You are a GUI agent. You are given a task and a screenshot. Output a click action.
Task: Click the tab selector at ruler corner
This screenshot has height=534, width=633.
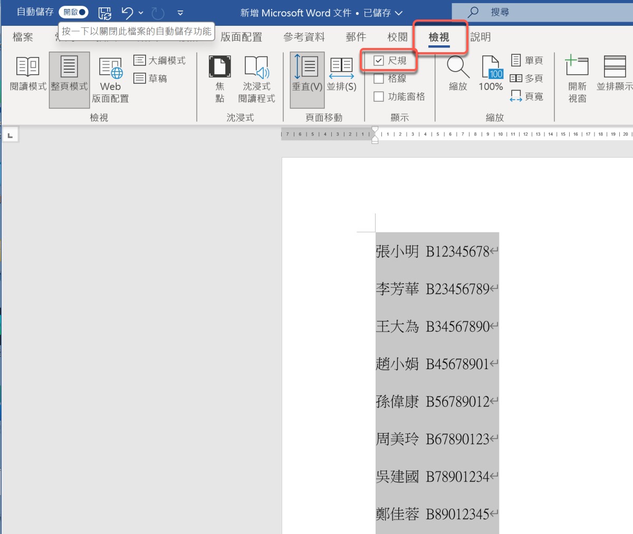pyautogui.click(x=10, y=135)
